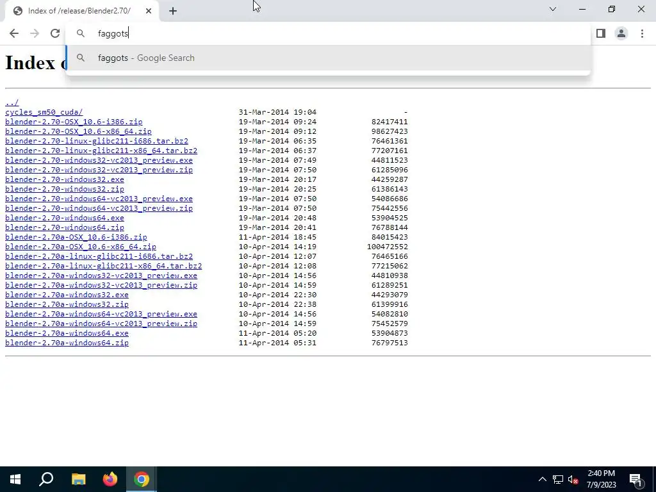
Task: Go back to the previous page
Action: [14, 33]
